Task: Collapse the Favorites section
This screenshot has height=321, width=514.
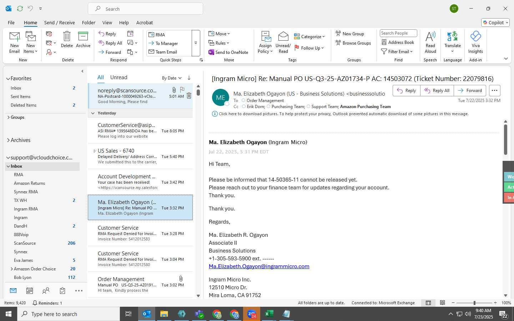Action: (x=8, y=78)
